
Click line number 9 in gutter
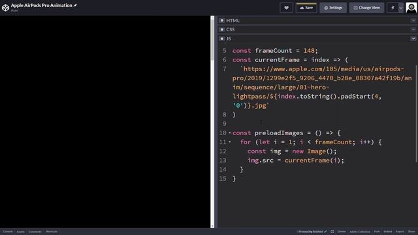pos(224,123)
